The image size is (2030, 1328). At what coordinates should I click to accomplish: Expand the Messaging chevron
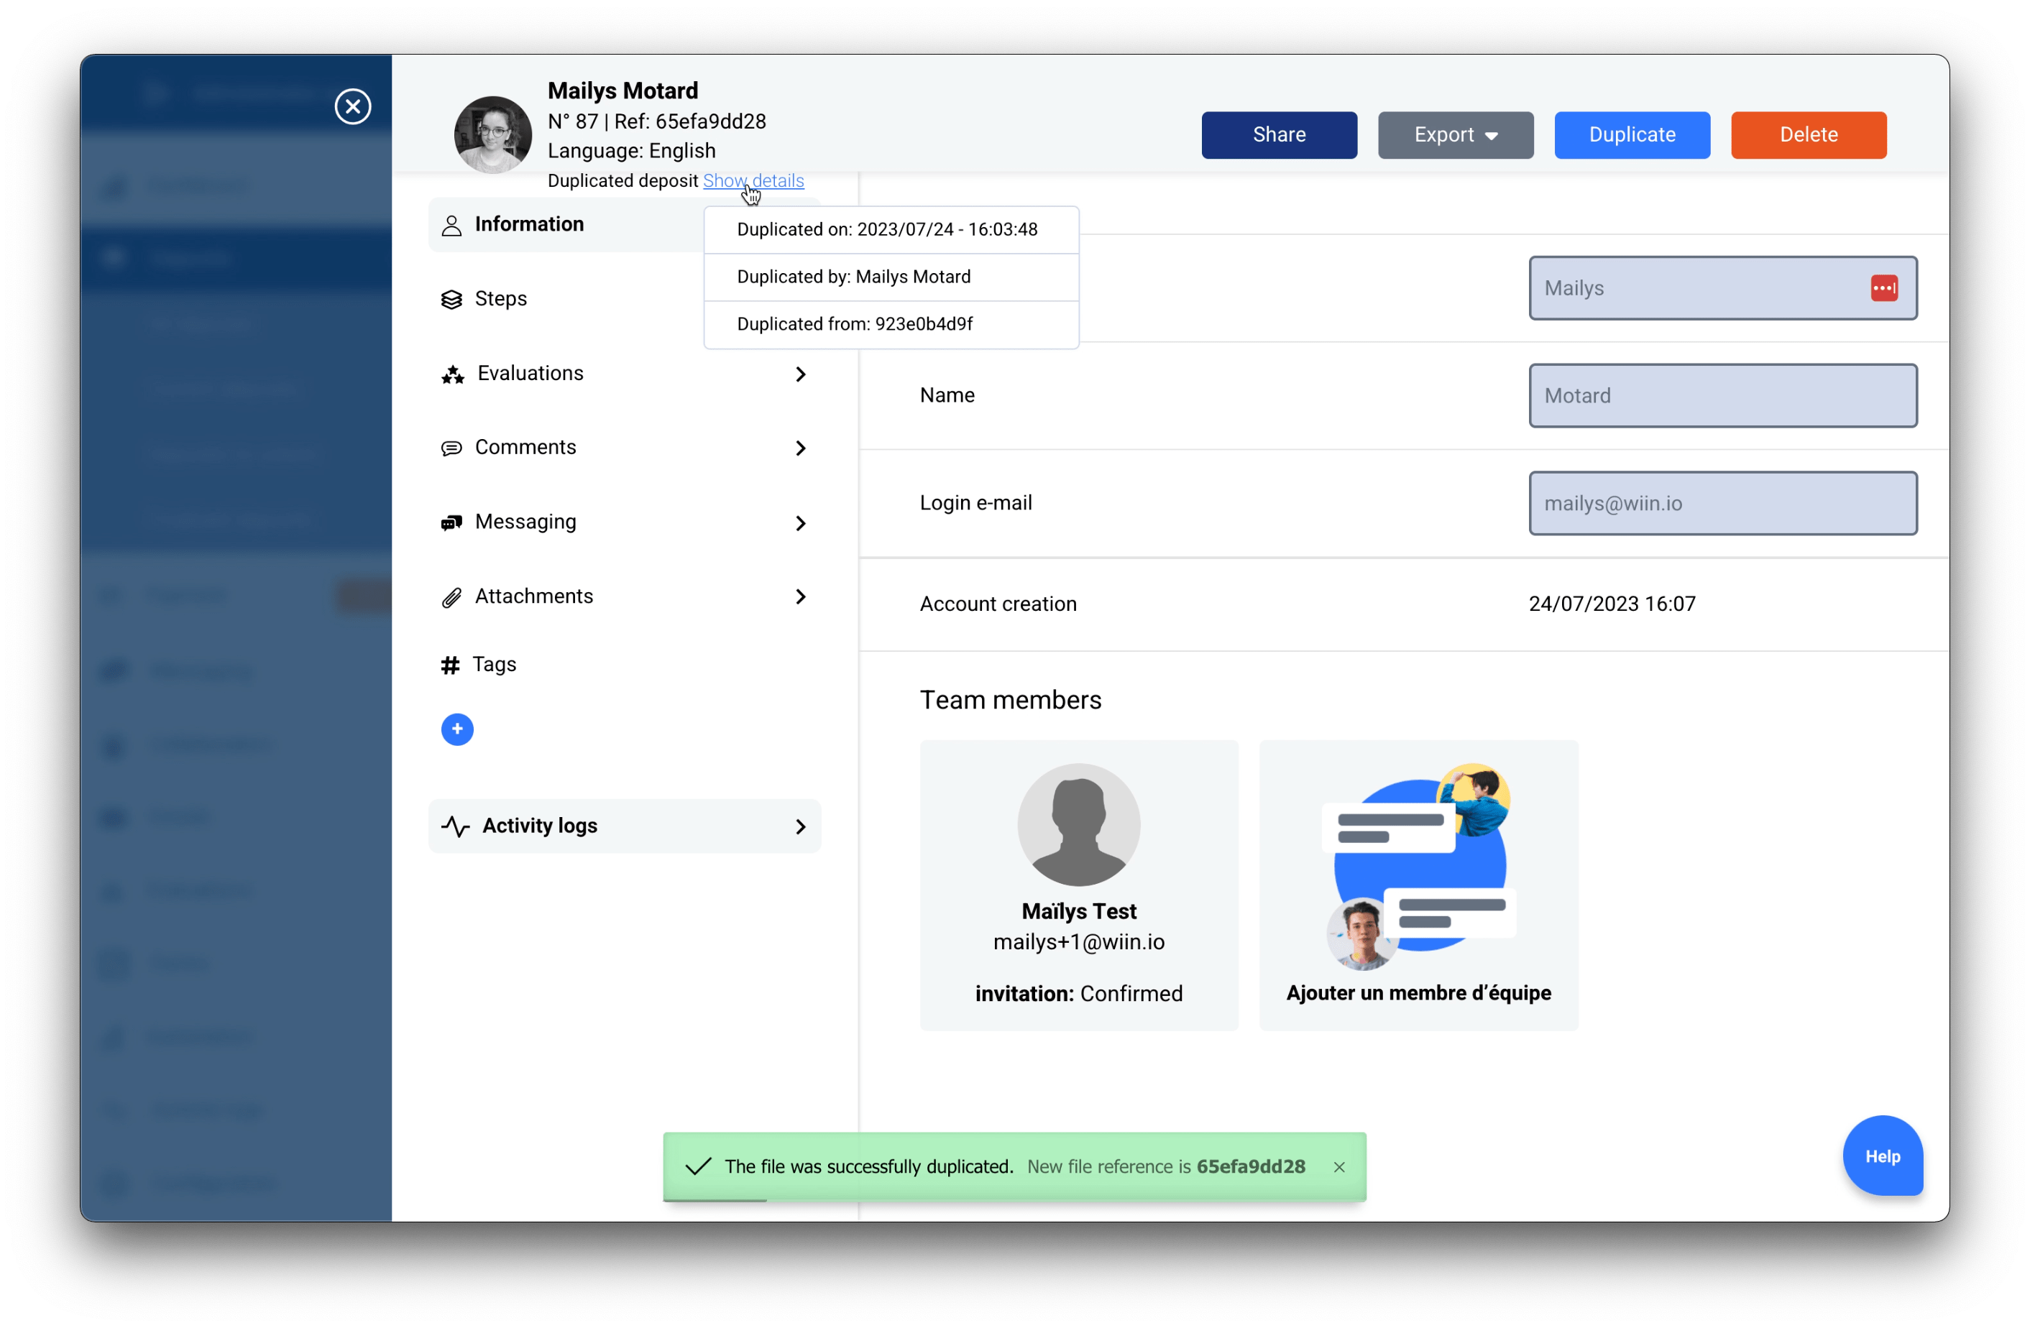799,523
